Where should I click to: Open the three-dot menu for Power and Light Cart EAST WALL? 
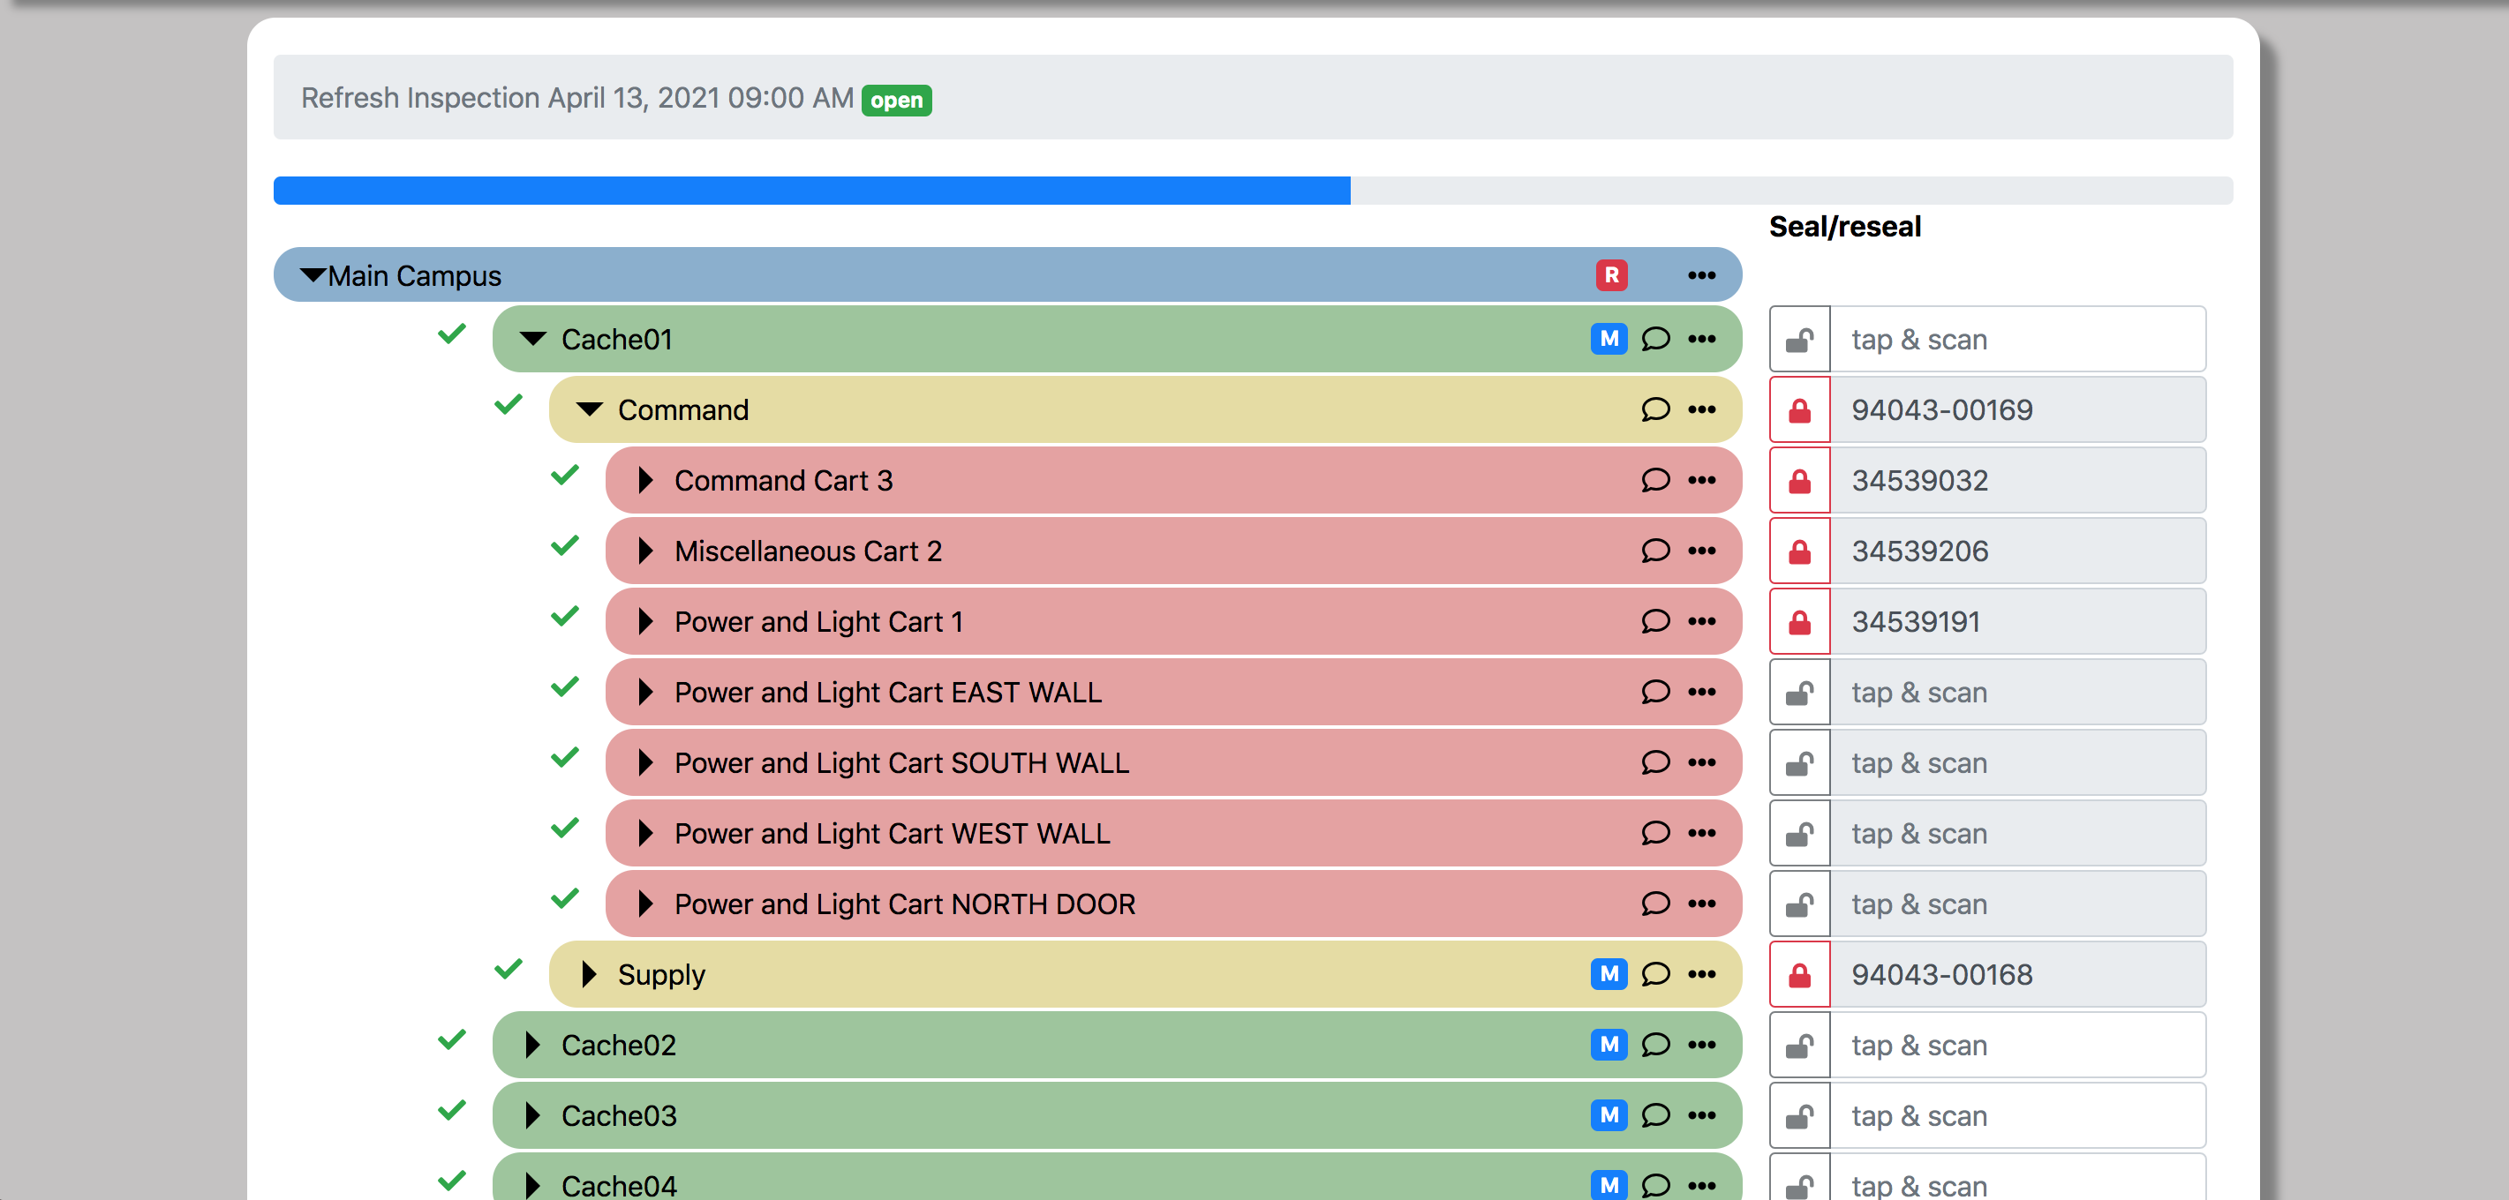coord(1701,692)
